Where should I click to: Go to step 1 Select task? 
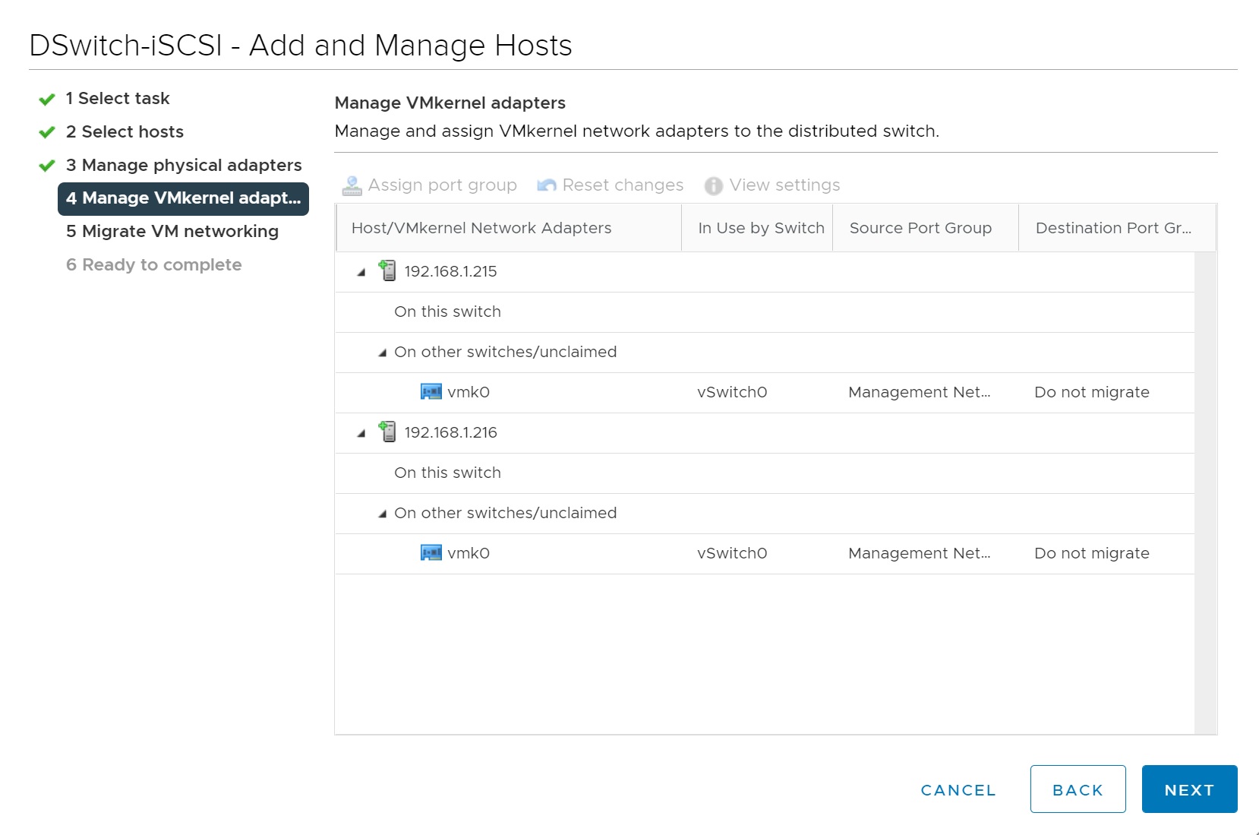(118, 99)
